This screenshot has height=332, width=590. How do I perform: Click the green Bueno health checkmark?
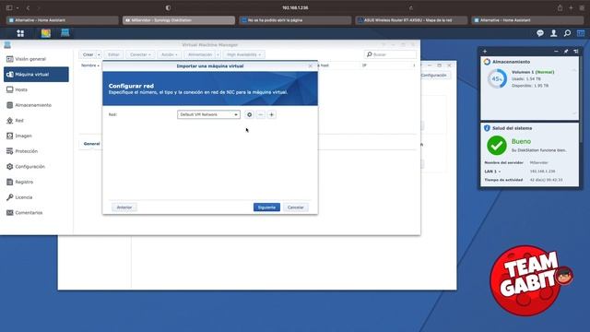[x=497, y=146]
